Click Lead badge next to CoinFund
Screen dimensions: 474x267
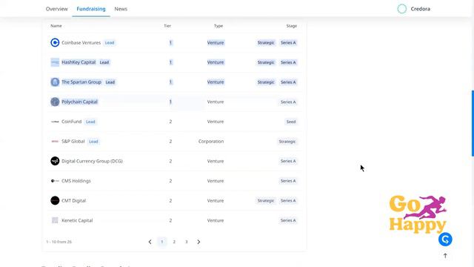pyautogui.click(x=90, y=122)
